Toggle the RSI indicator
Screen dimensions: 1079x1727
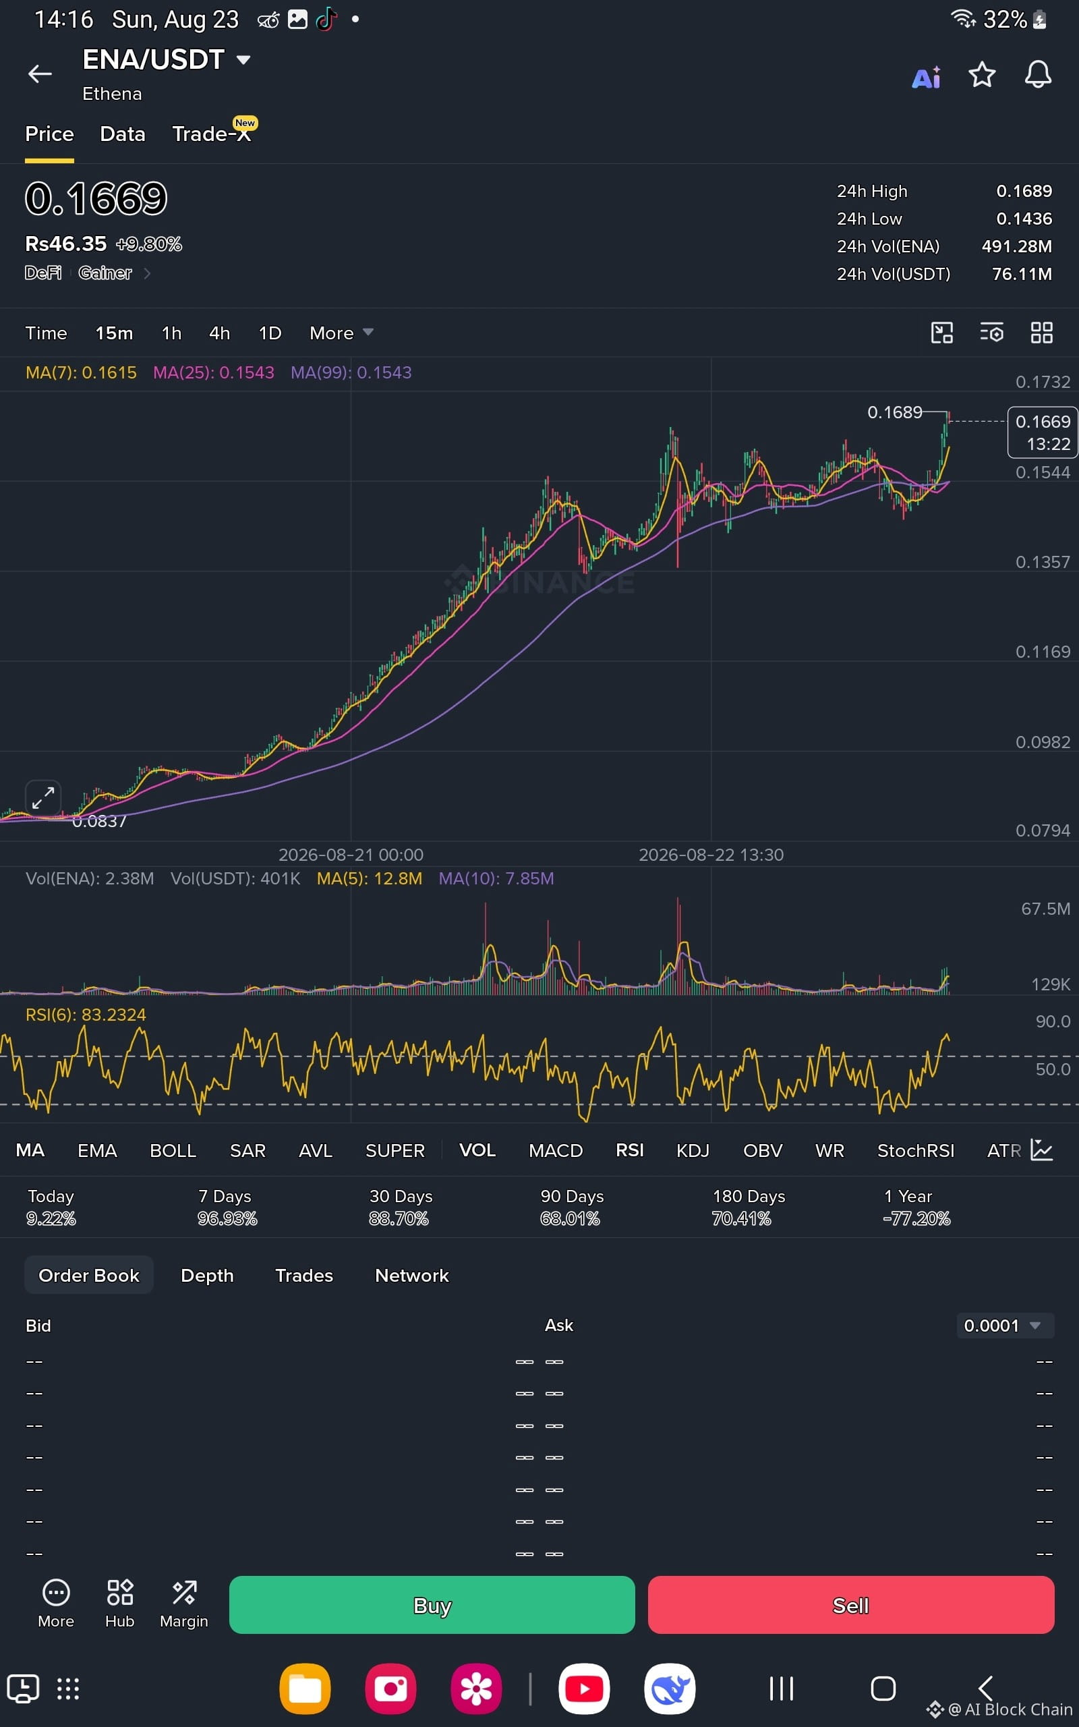pyautogui.click(x=629, y=1150)
